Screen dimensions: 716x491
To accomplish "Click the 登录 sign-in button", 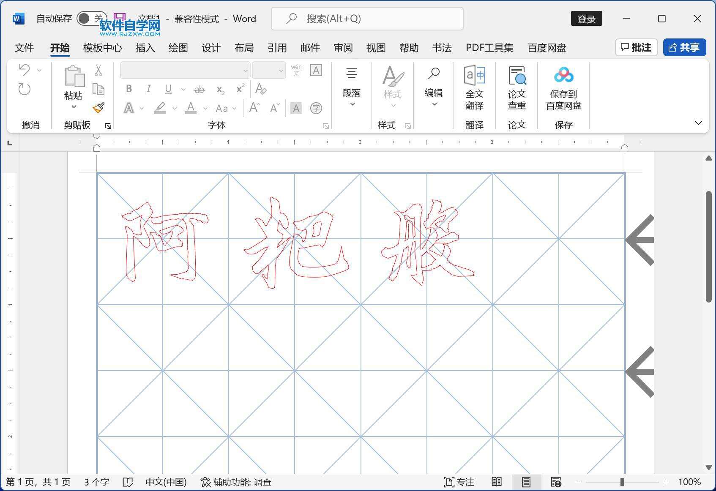I will click(586, 19).
